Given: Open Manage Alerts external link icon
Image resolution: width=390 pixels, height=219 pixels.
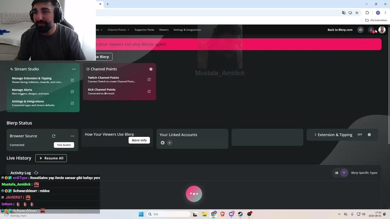Looking at the screenshot, I should (72, 92).
